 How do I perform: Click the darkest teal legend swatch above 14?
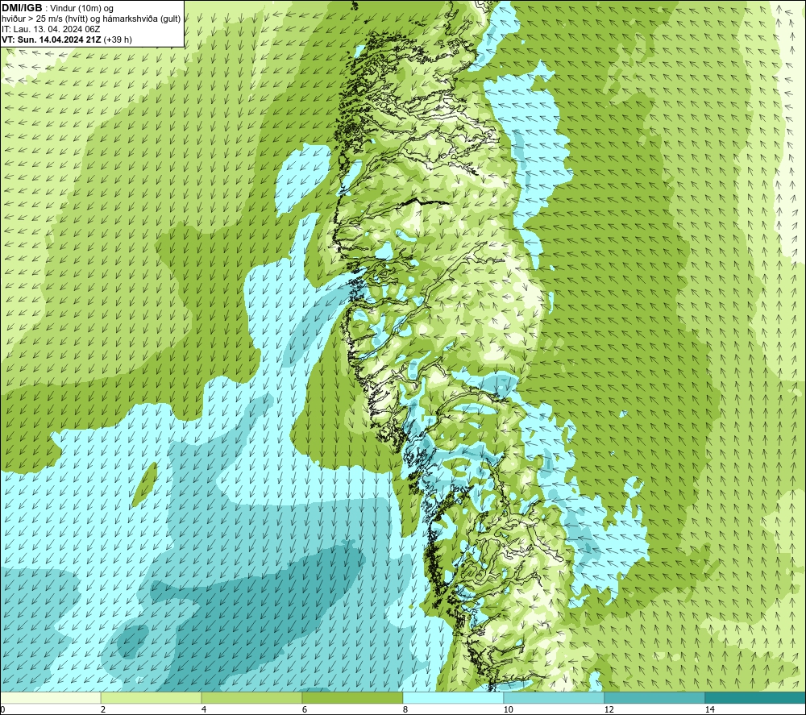tap(754, 697)
